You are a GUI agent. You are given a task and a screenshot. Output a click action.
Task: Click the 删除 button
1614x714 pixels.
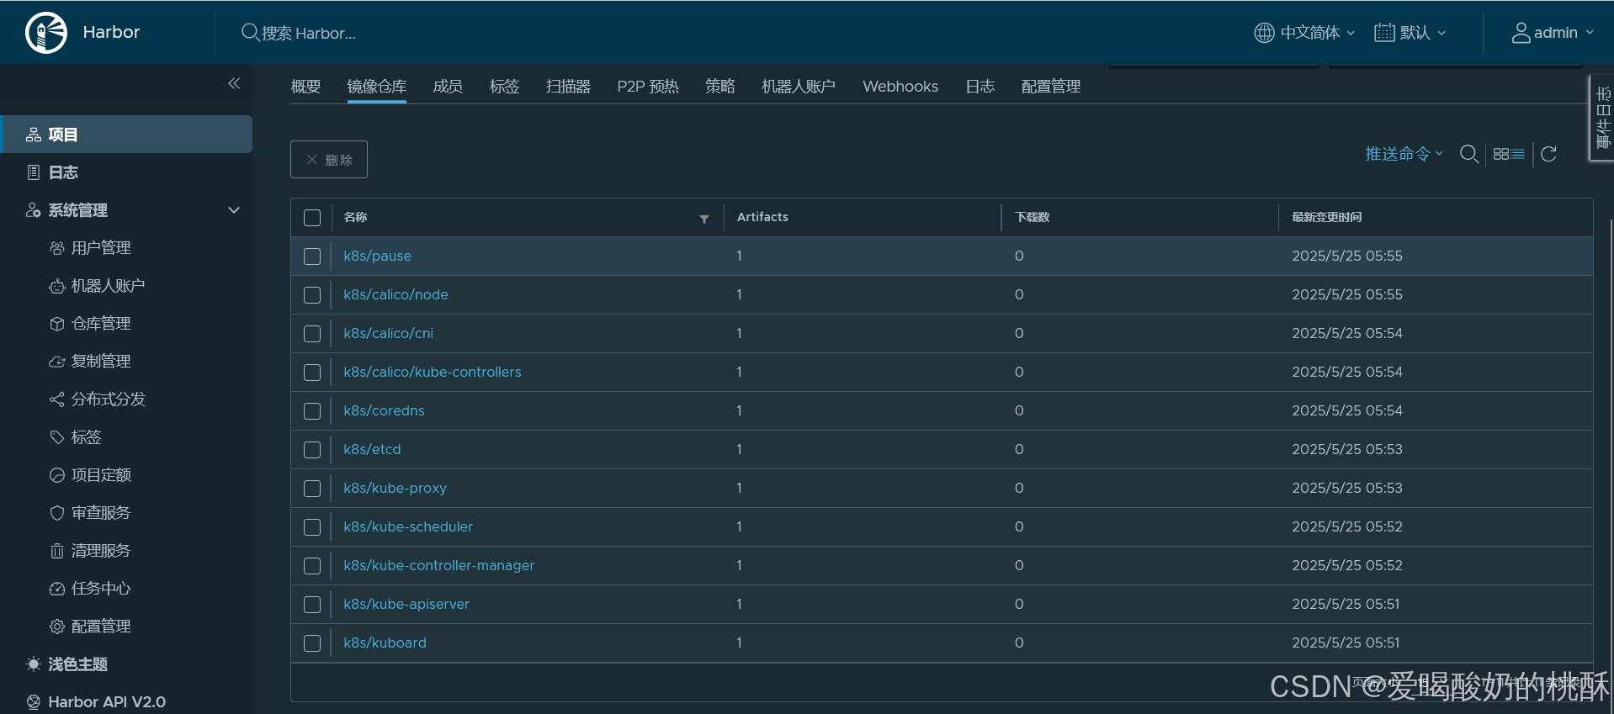click(329, 160)
